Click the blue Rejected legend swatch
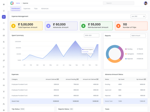The width and height of the screenshot is (150, 112). point(126,59)
